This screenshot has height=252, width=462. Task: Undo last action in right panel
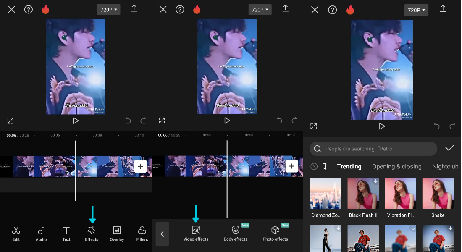click(x=437, y=126)
